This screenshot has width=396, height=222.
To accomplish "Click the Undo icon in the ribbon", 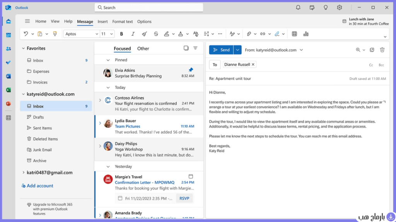I will (x=26, y=34).
